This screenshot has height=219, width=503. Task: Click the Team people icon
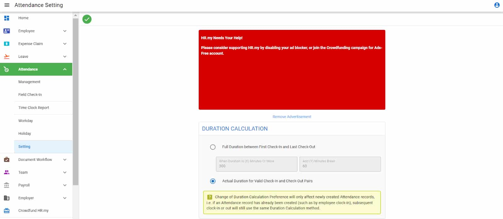(x=7, y=172)
